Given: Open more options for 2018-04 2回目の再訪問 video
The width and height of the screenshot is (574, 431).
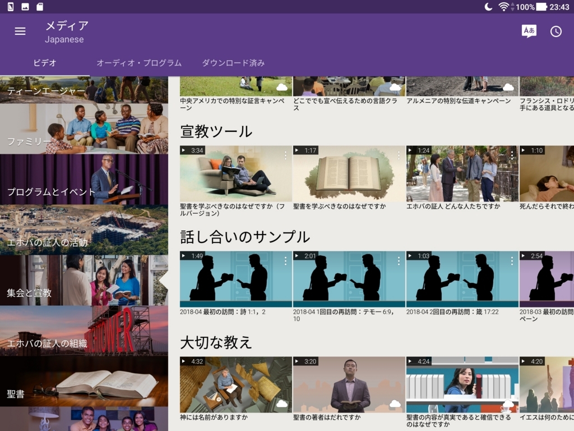Looking at the screenshot, I should coord(512,260).
